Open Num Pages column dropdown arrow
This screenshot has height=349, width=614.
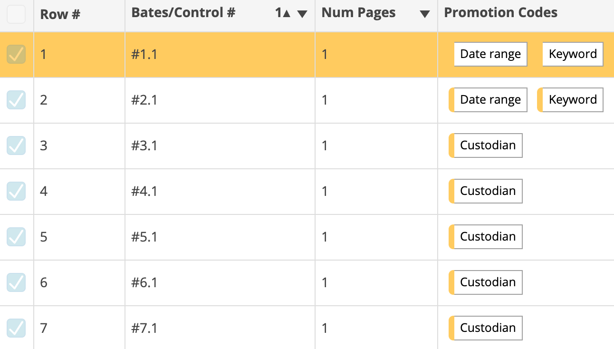[425, 14]
